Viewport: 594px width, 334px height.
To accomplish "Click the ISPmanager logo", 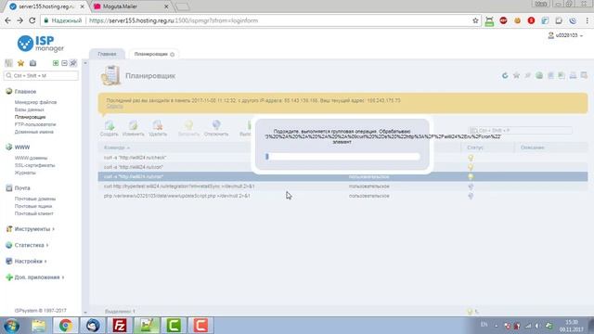I will (41, 44).
